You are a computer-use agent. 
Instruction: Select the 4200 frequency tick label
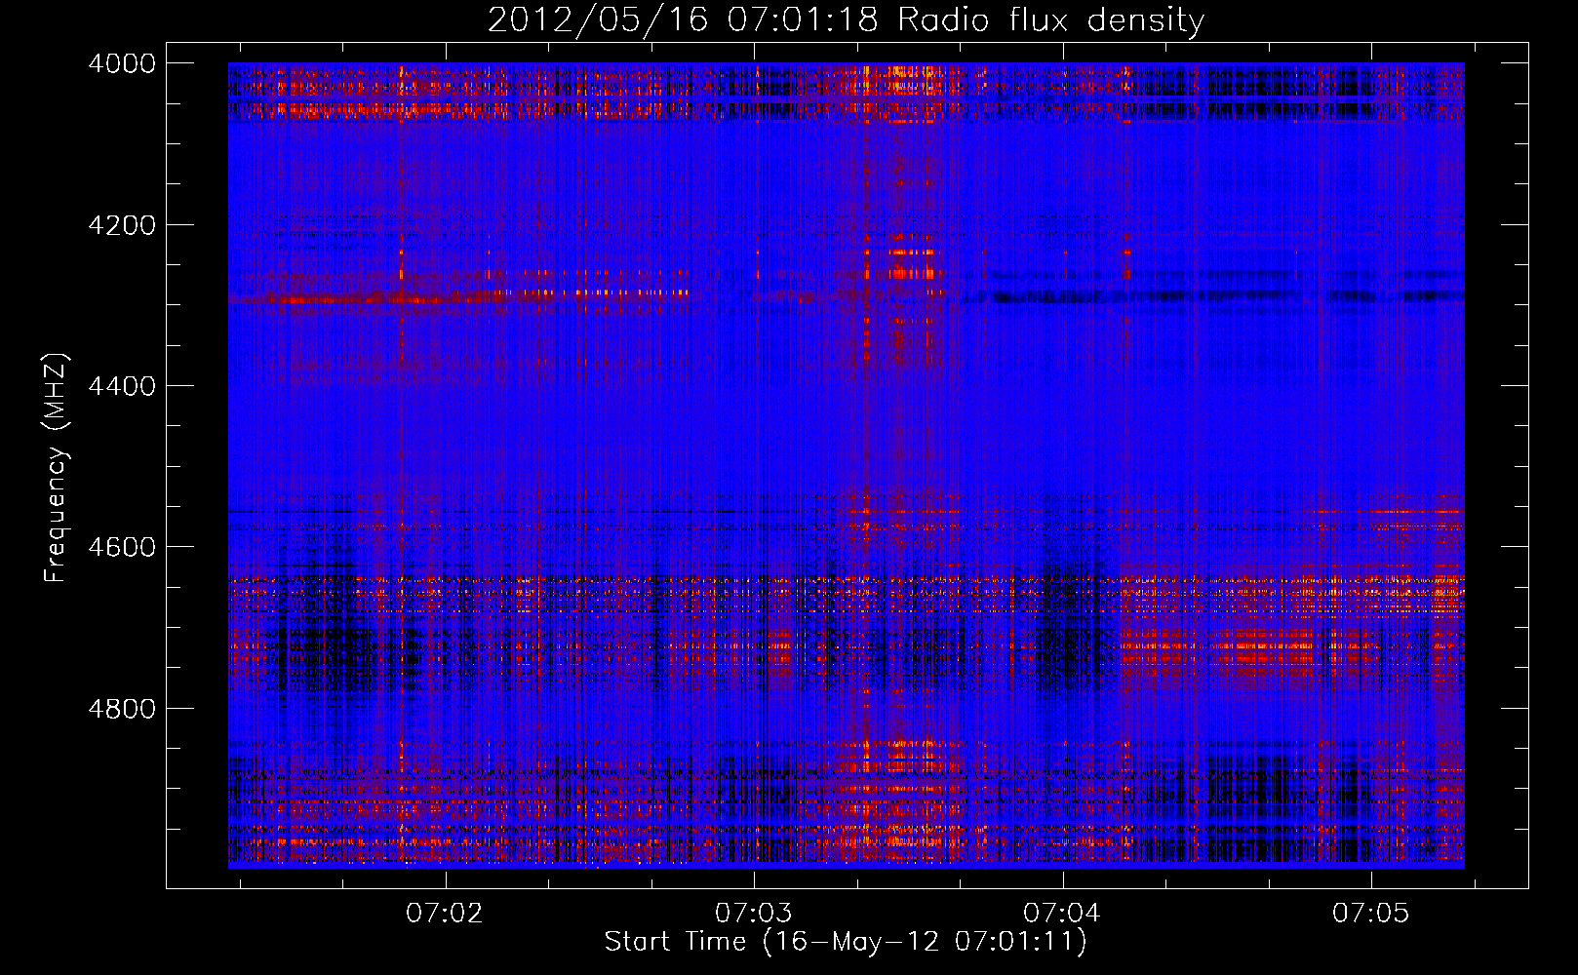pyautogui.click(x=122, y=225)
